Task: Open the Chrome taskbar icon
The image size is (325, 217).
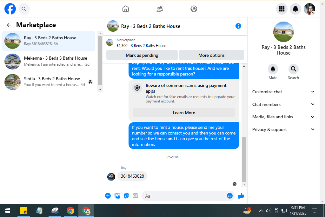Action: [70, 211]
